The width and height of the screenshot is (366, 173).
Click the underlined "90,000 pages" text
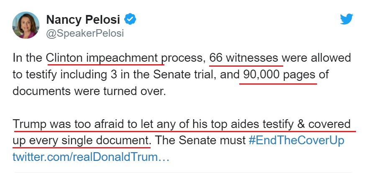pos(278,74)
